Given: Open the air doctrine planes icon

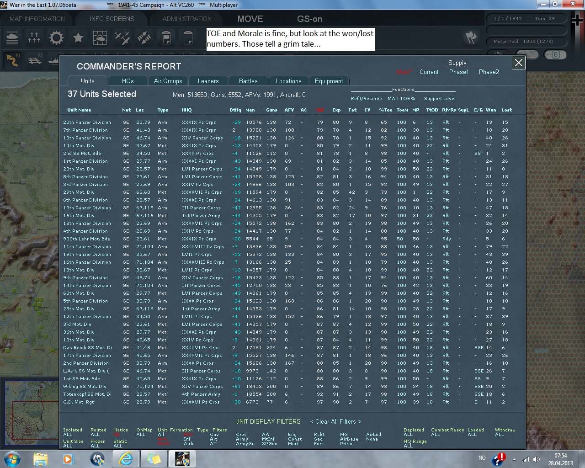Looking at the screenshot, I should (x=122, y=37).
